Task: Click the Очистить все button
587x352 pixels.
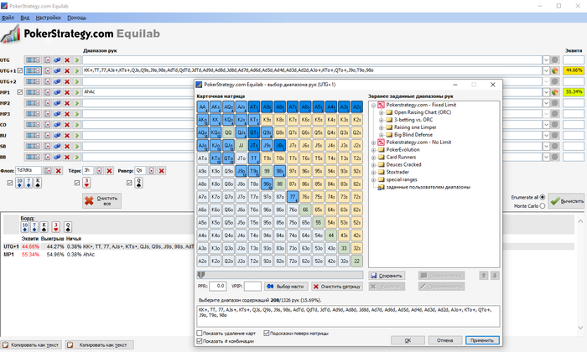Action: coord(101,201)
